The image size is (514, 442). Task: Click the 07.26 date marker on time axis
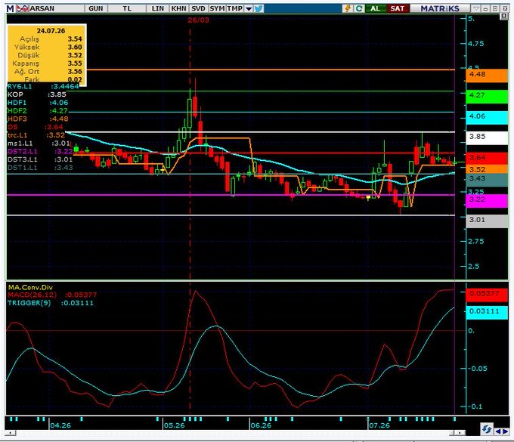tap(379, 425)
